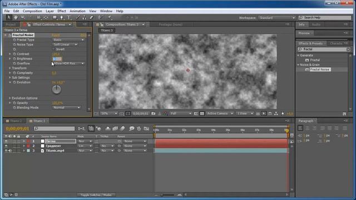This screenshot has height=200, width=356.
Task: Open the Composition menu
Action: (x=32, y=11)
